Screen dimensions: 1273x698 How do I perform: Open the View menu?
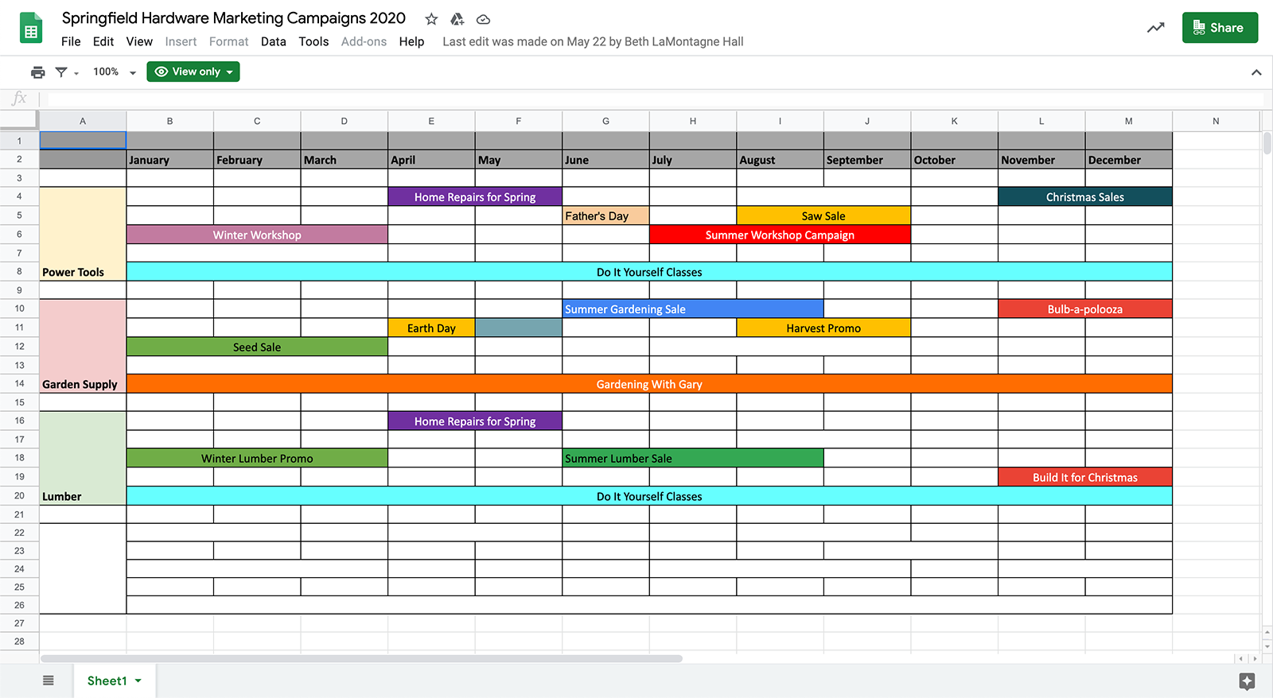[139, 41]
